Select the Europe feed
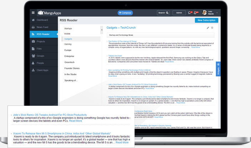This screenshot has width=251, height=148. tap(68, 50)
